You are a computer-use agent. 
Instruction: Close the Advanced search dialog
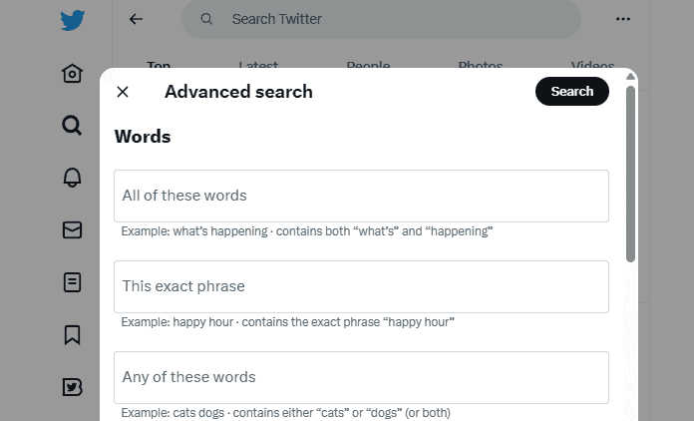coord(123,92)
